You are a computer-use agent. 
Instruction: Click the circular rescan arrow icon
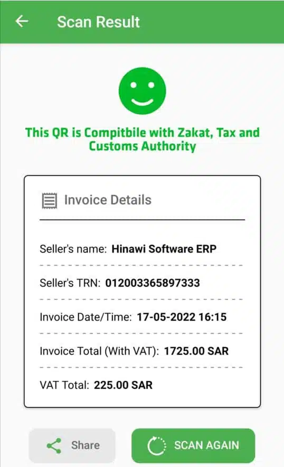pyautogui.click(x=156, y=445)
